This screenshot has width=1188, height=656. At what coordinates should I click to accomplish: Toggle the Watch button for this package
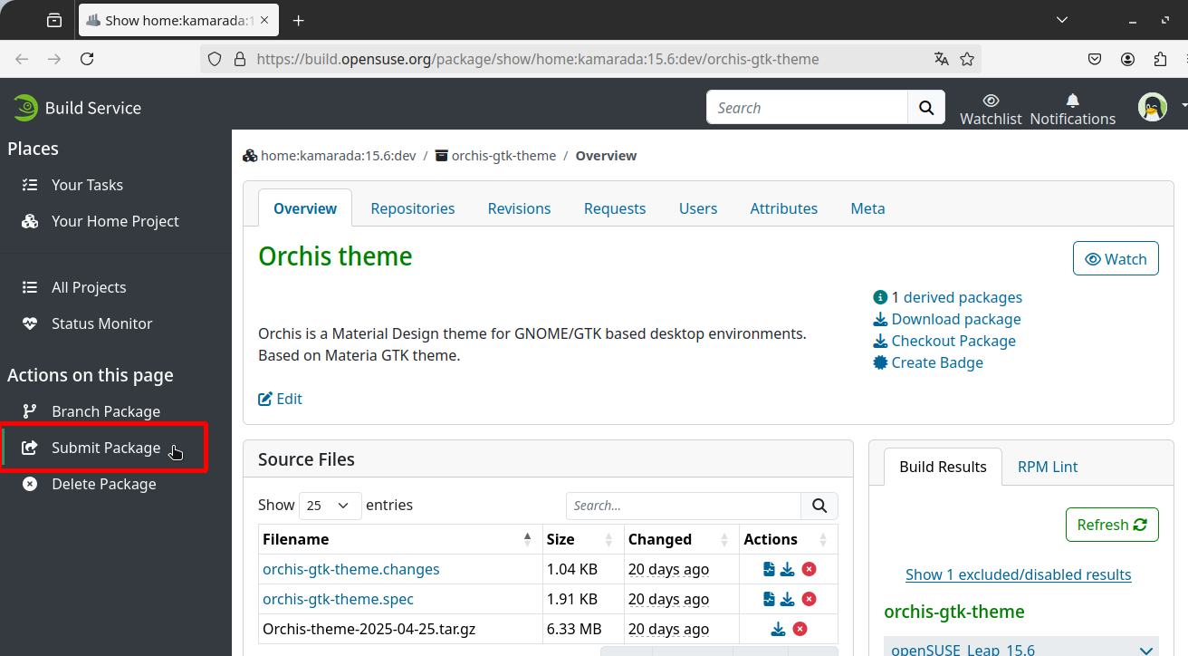pyautogui.click(x=1116, y=259)
